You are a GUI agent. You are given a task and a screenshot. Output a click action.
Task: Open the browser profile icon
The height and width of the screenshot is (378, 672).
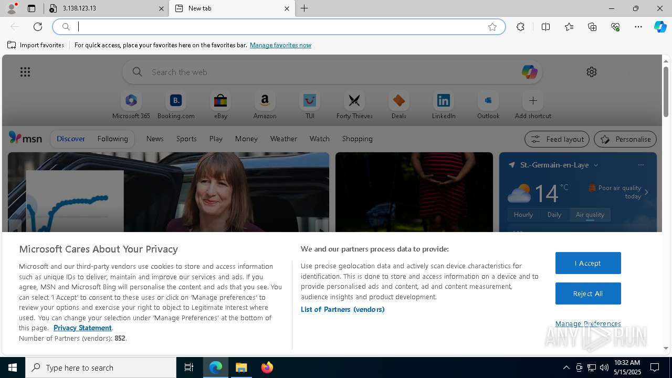(12, 8)
